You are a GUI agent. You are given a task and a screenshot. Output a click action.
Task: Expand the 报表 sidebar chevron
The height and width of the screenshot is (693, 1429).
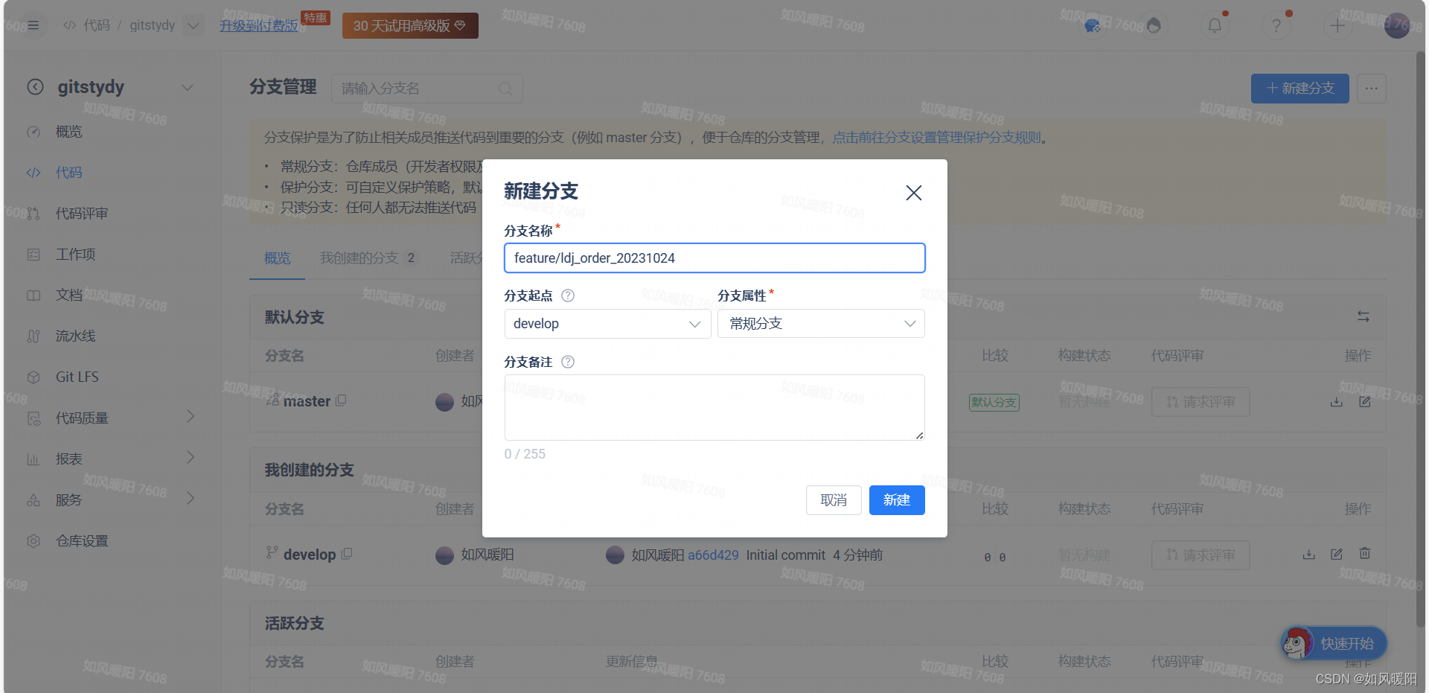(191, 458)
